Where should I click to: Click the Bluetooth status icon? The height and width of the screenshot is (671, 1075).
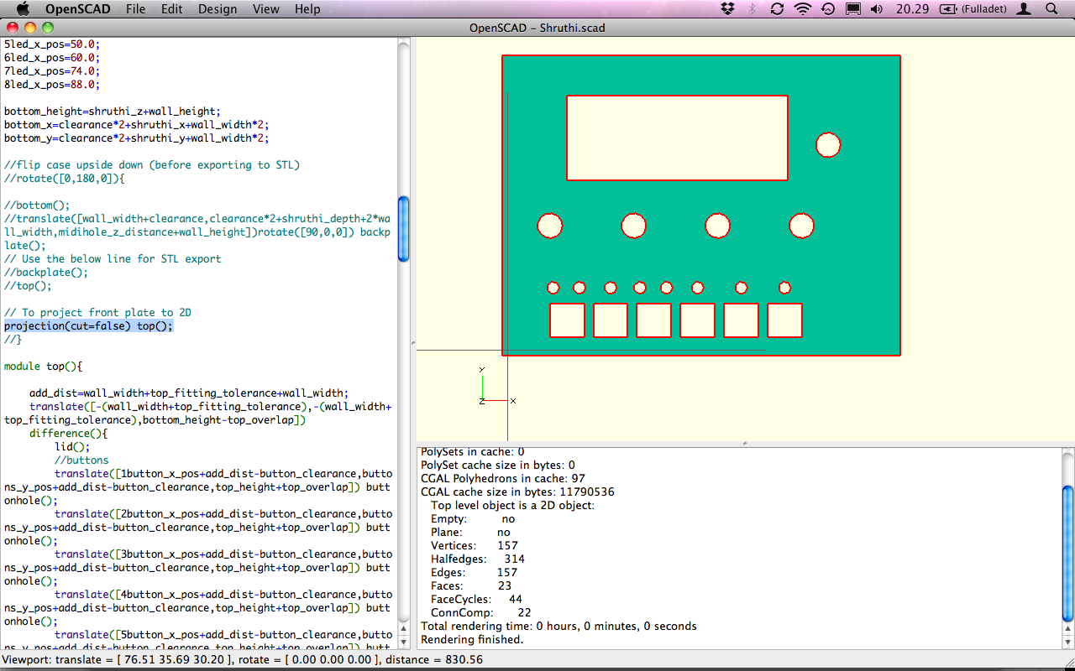click(752, 9)
